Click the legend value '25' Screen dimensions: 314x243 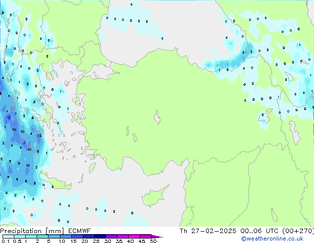point(96,241)
